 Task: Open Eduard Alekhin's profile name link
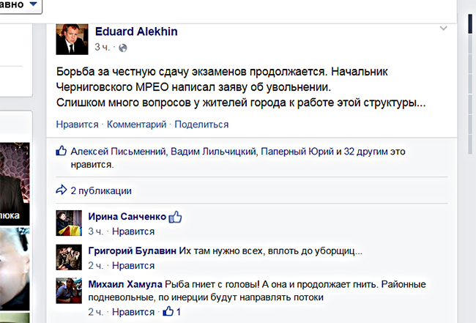click(136, 31)
